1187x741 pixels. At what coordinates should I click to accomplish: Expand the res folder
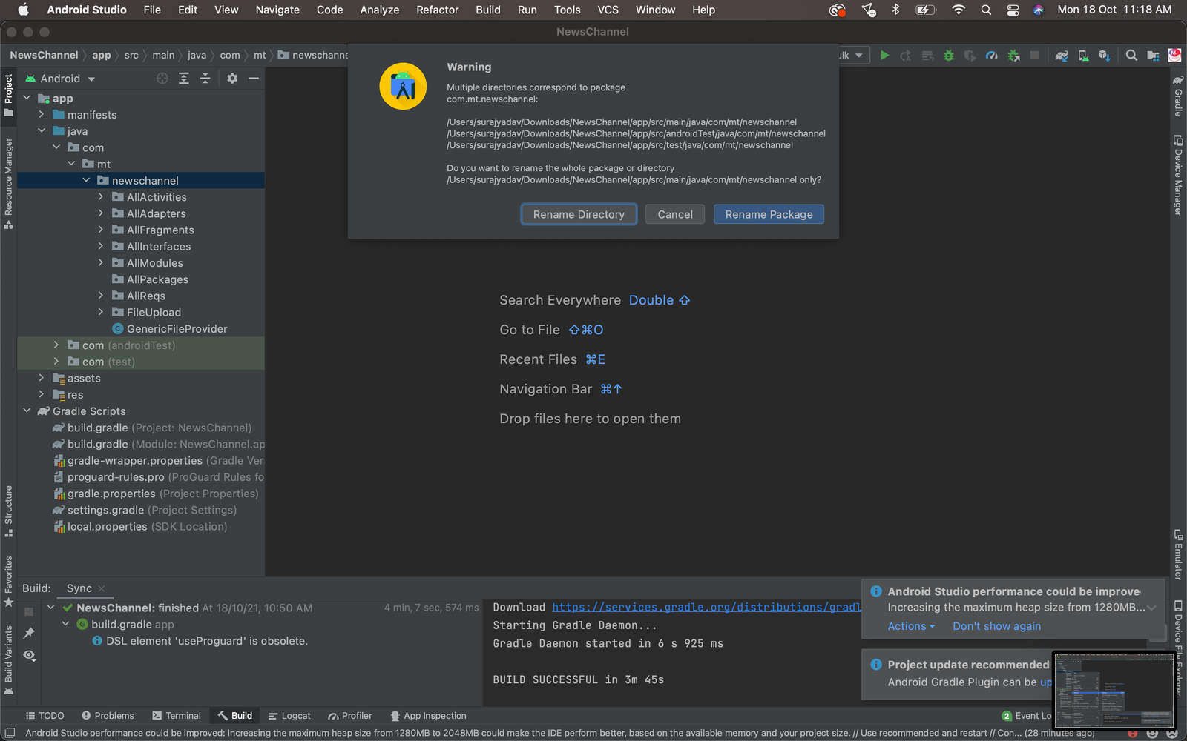pos(42,394)
